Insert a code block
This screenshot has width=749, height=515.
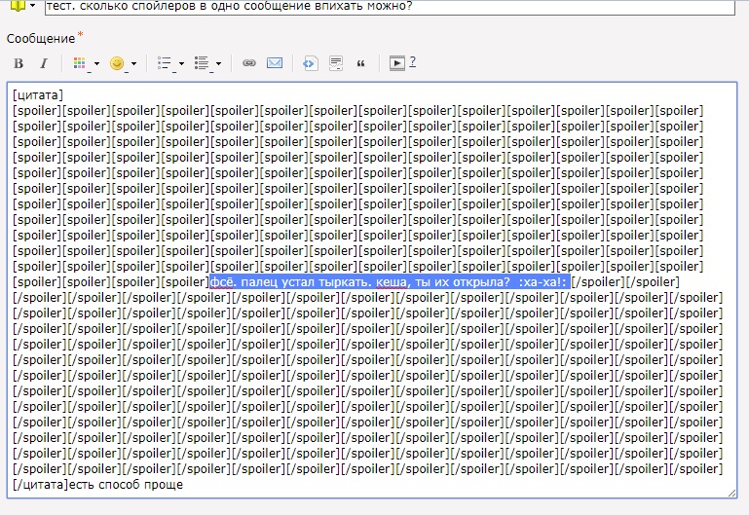310,63
